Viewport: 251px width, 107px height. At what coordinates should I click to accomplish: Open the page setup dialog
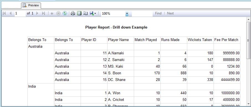click(86, 14)
